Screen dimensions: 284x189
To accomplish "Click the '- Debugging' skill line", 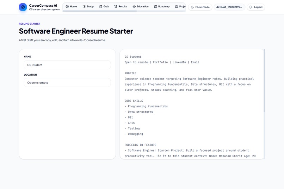I will tap(134, 134).
